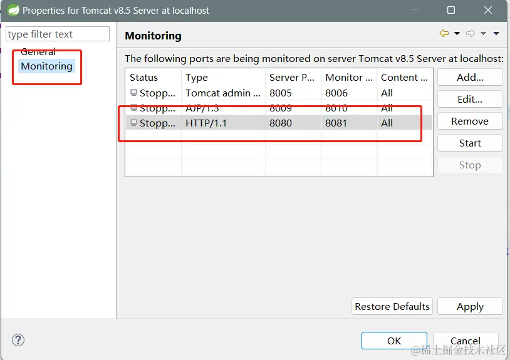Image resolution: width=510 pixels, height=360 pixels.
Task: Select the HTTP/1.1 row
Action: [x=279, y=123]
